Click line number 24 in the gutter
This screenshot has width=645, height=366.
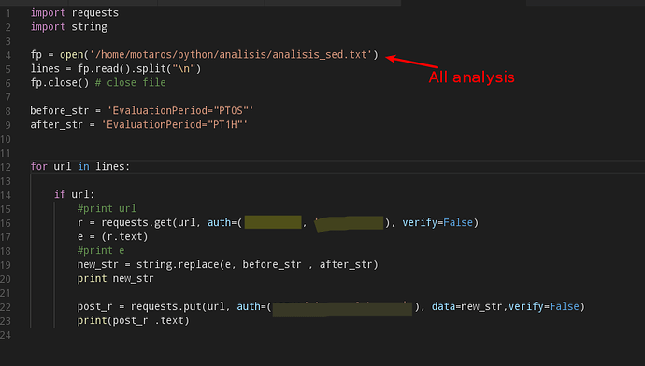(x=6, y=335)
